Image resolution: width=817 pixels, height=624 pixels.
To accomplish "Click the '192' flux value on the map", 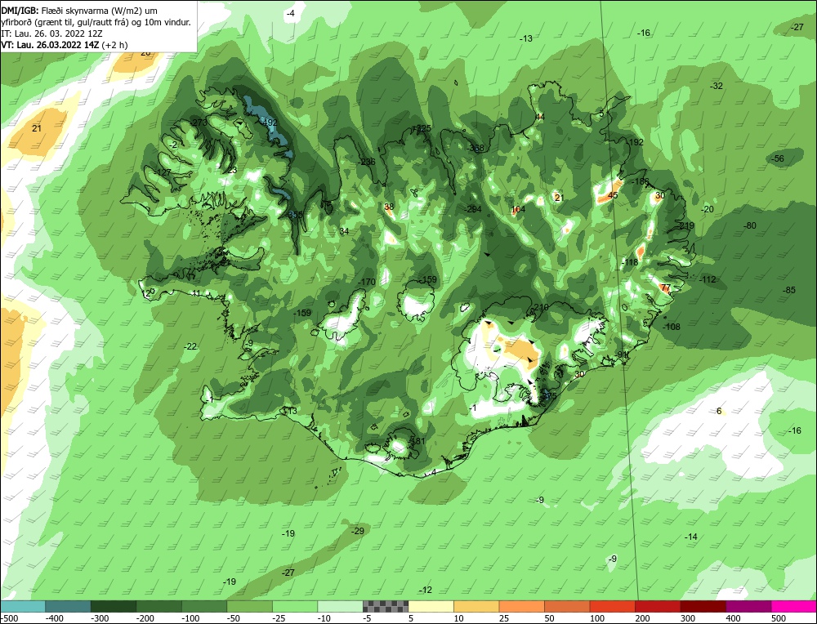I will 636,142.
